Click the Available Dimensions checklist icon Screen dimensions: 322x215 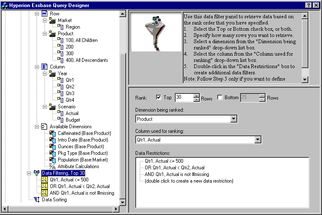pos(45,127)
